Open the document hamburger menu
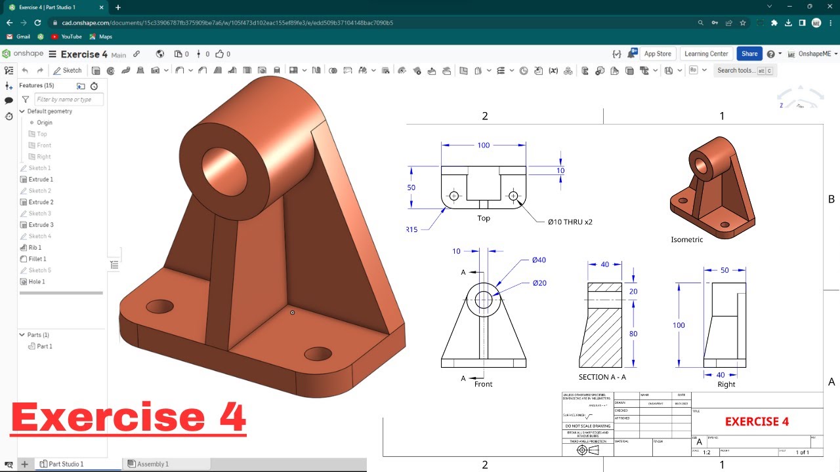Screen dimensions: 840x472 click(52, 54)
